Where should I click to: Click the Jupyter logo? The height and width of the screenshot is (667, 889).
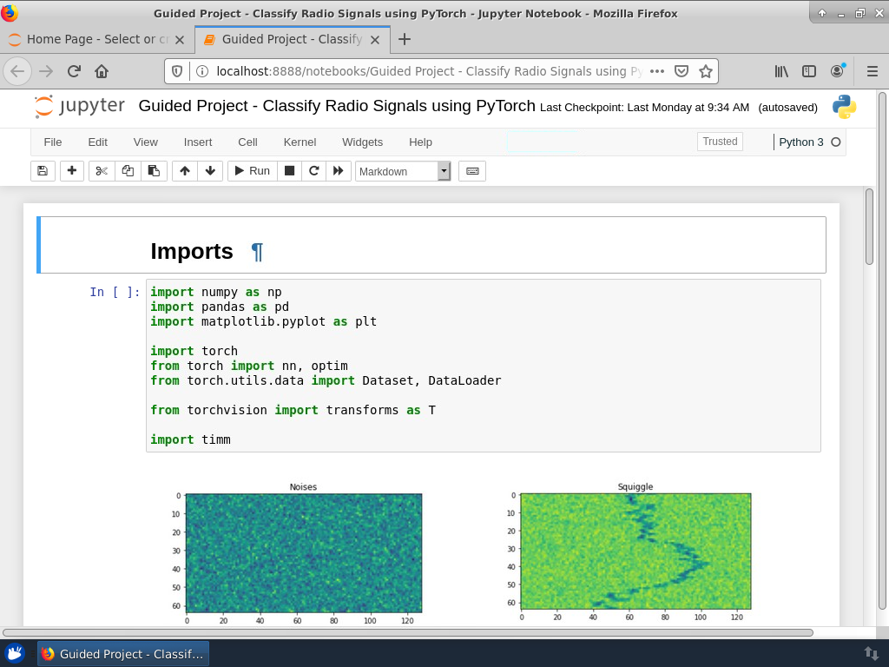pos(79,106)
